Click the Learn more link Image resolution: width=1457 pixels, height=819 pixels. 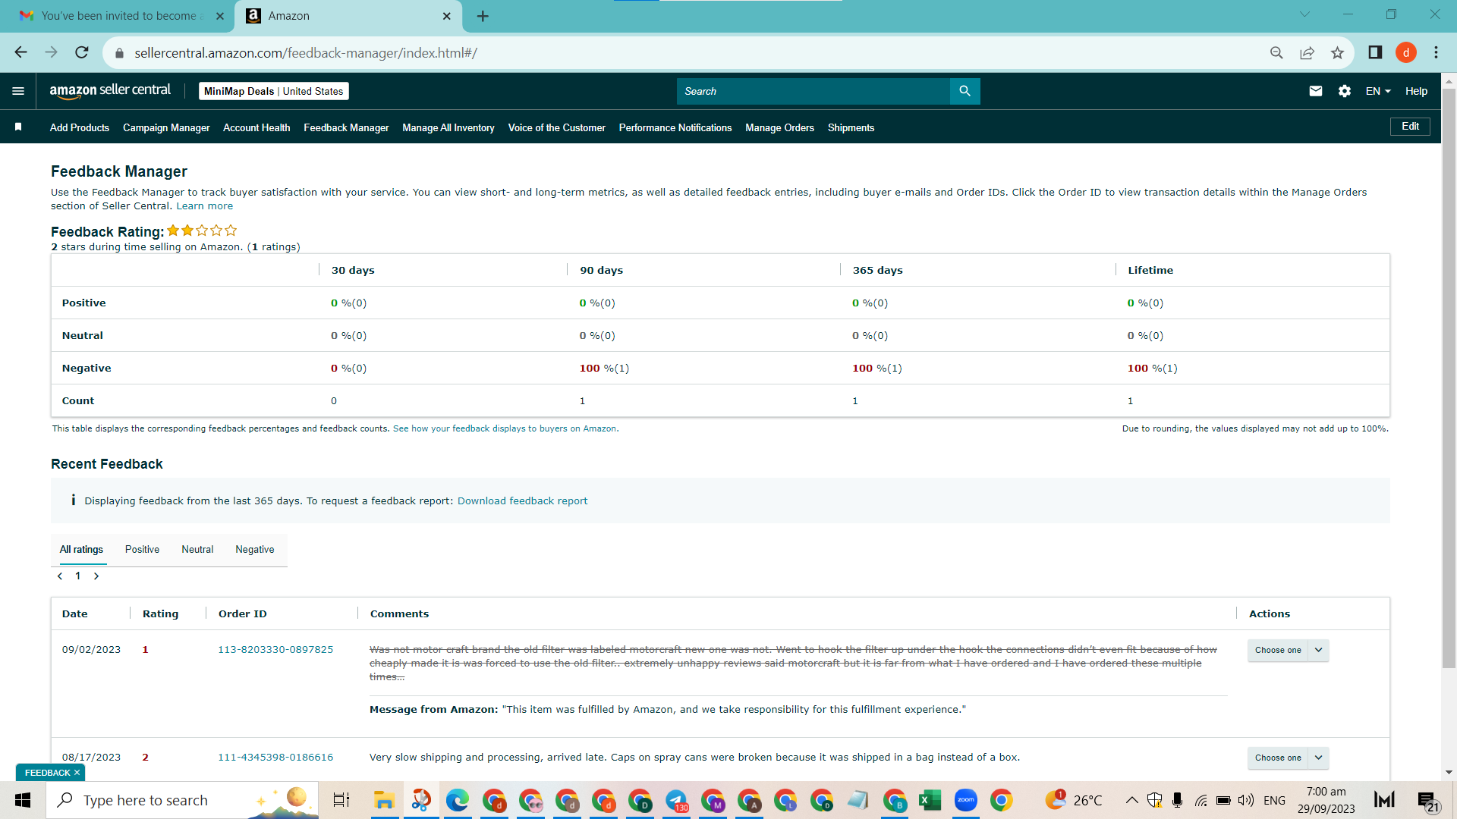[205, 206]
